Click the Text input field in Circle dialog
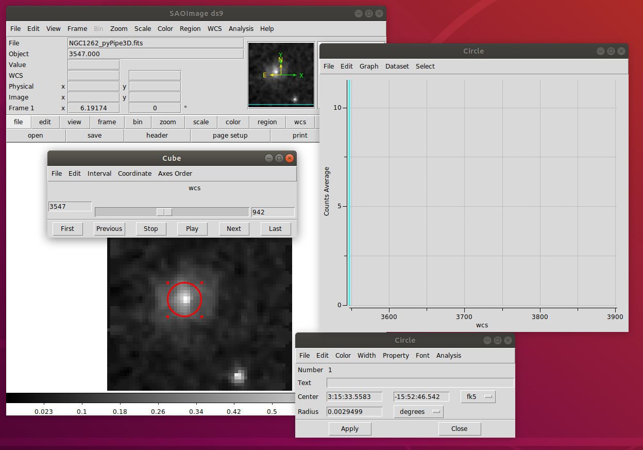 coord(420,383)
